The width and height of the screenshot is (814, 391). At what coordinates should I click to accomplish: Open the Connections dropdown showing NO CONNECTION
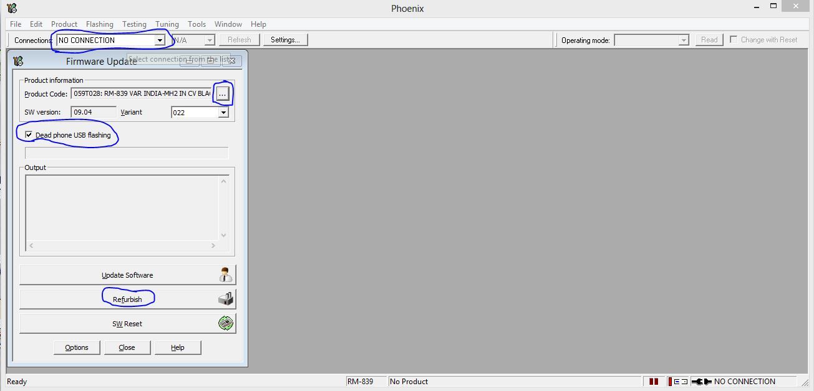coord(111,40)
